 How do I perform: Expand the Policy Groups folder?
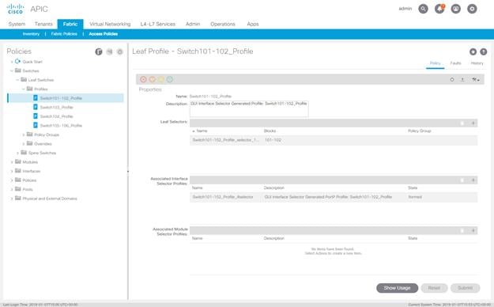(24, 135)
